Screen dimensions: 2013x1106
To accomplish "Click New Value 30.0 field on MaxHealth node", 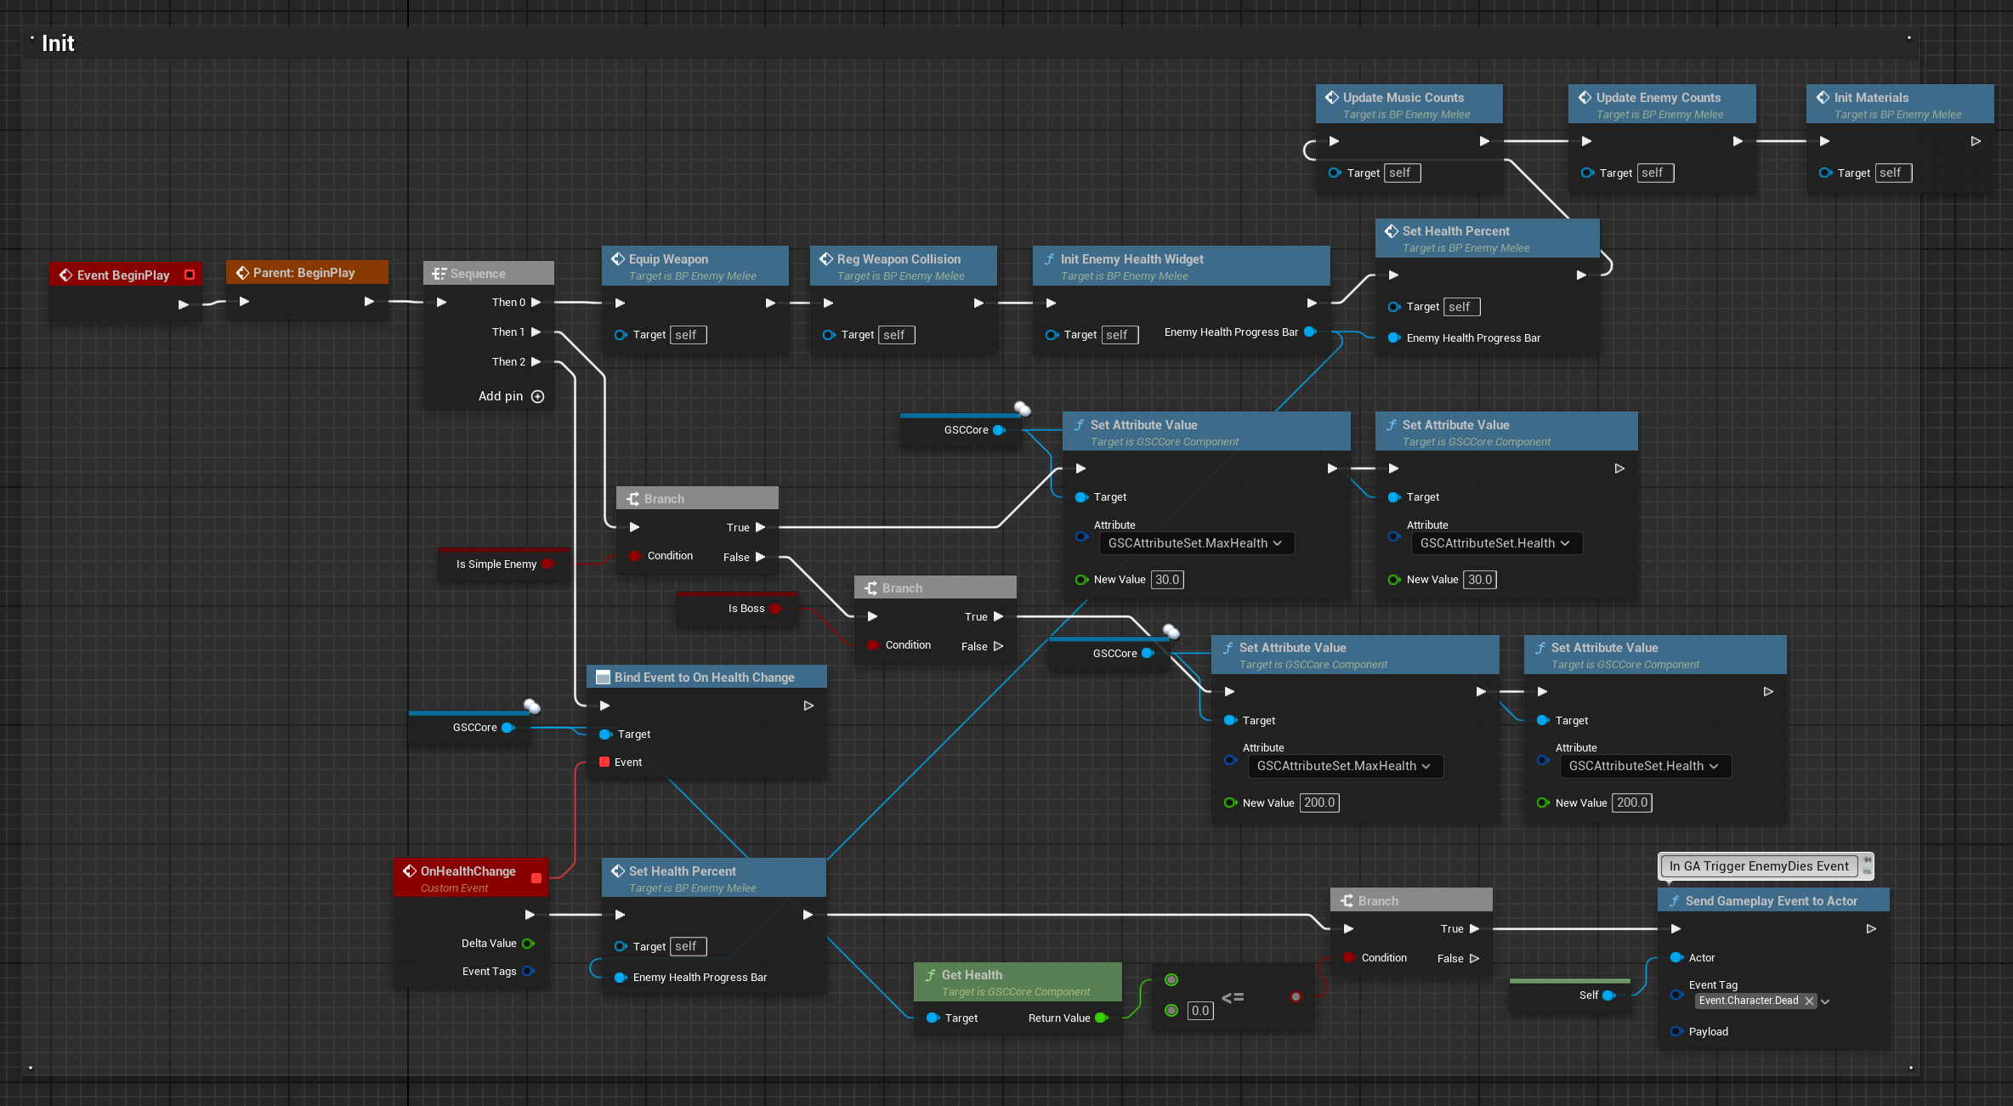I will (1166, 580).
